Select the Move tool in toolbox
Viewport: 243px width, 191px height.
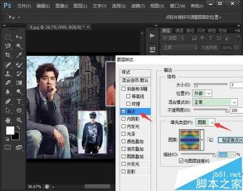coord(19,38)
